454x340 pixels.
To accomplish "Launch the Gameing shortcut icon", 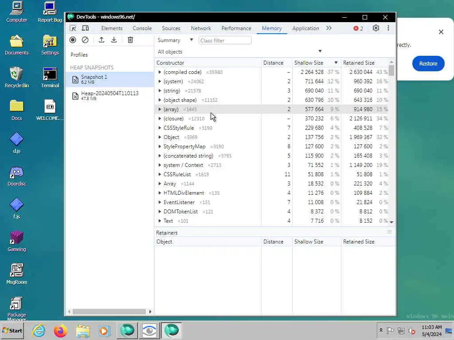I will point(16,241).
